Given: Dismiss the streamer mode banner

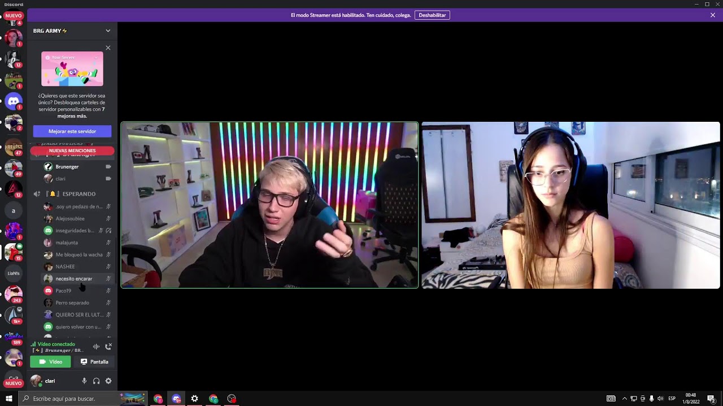Looking at the screenshot, I should click(713, 15).
